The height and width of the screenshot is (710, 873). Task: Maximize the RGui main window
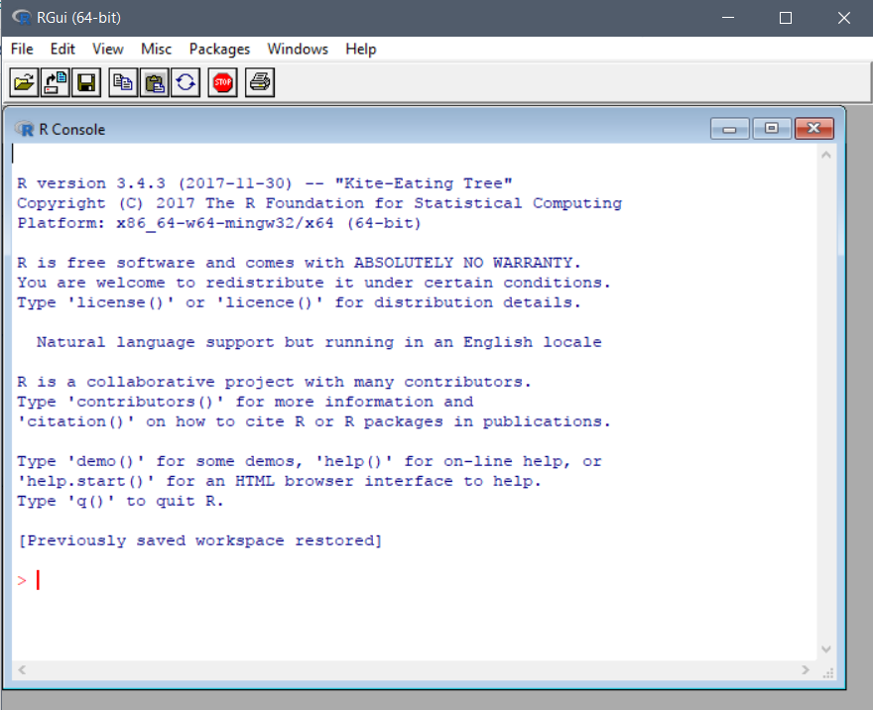click(x=786, y=18)
